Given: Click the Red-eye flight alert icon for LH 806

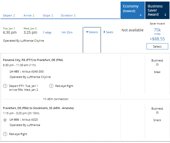Looking at the screenshot, I should pos(5,134).
